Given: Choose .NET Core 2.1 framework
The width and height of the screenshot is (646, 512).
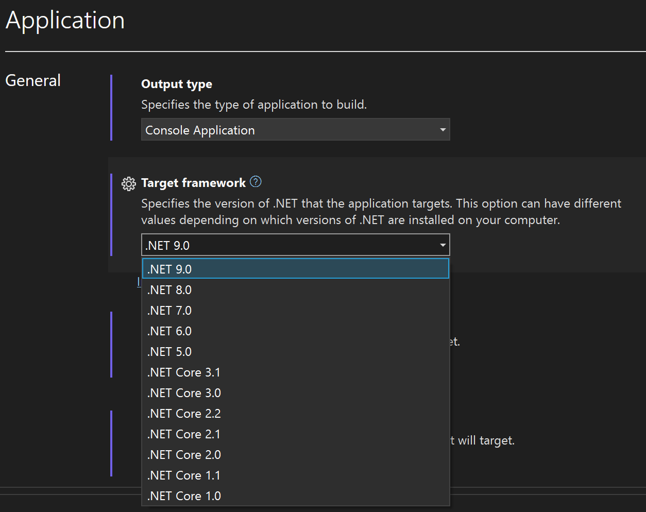Looking at the screenshot, I should 296,434.
